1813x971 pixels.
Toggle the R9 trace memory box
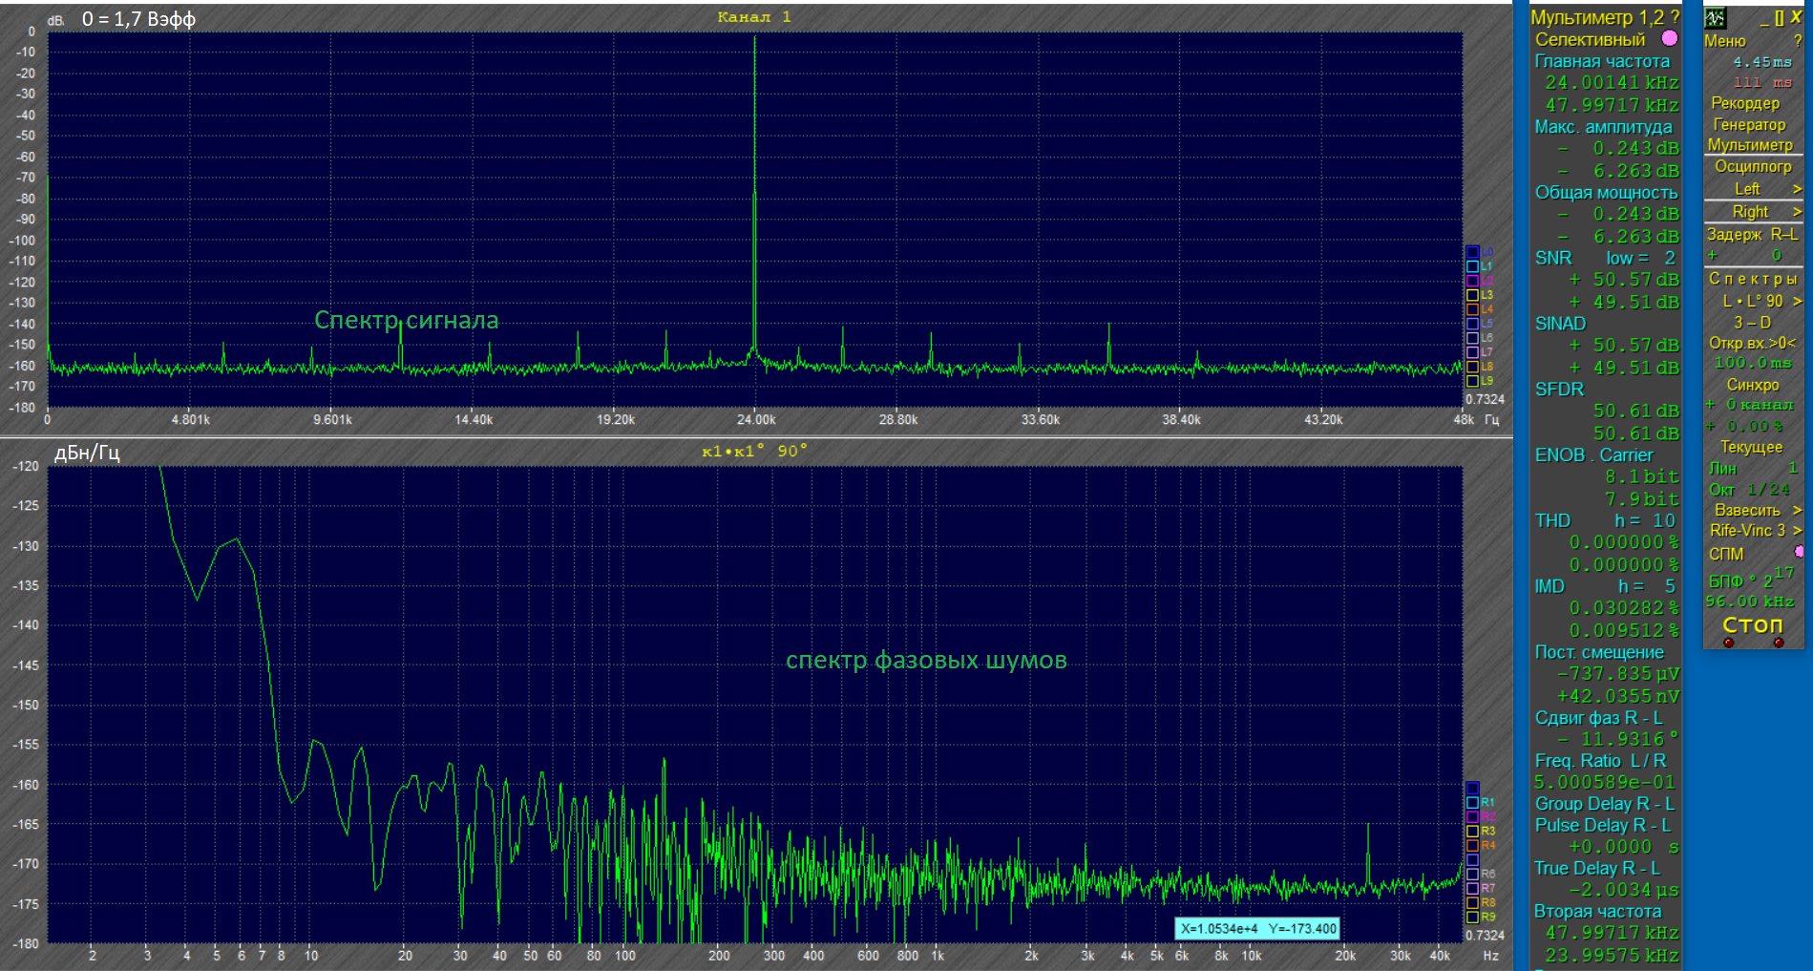pyautogui.click(x=1472, y=918)
